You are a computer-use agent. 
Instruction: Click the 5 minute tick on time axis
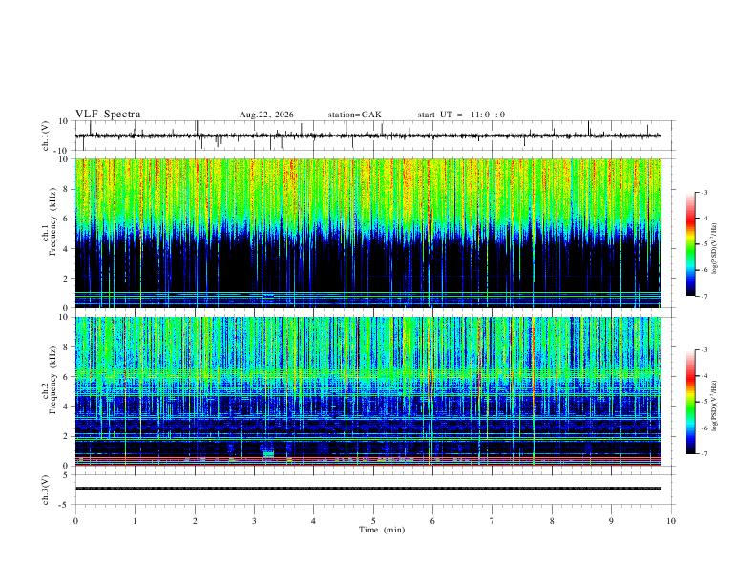point(373,521)
